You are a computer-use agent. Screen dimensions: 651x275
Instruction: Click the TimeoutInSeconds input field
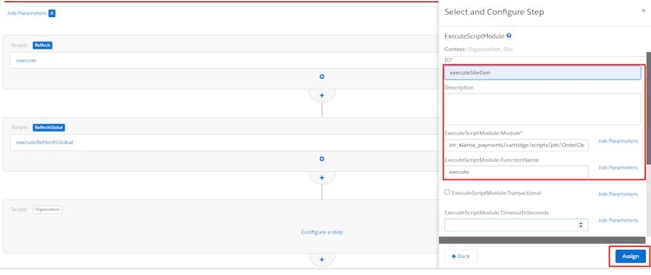[516, 225]
